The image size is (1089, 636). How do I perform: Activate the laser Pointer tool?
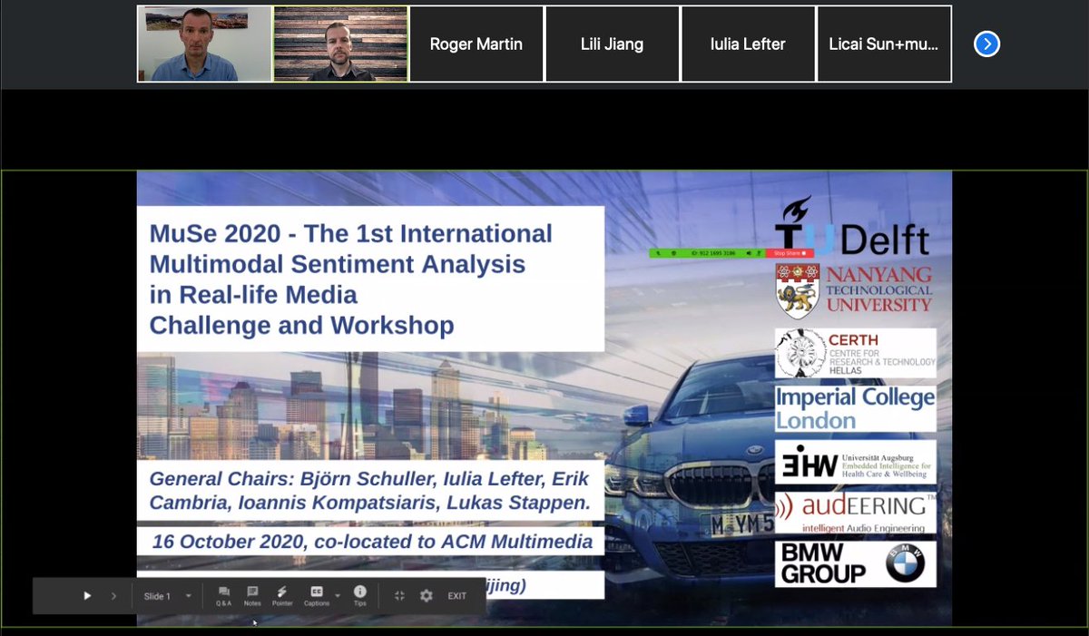click(282, 596)
